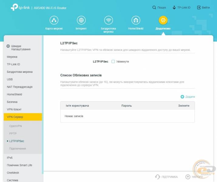The width and height of the screenshot is (217, 182).
Task: Select PPTP in the VPN server submenu
Action: pos(13,133)
